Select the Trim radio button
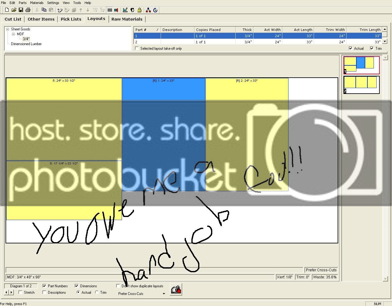 (x=97, y=292)
